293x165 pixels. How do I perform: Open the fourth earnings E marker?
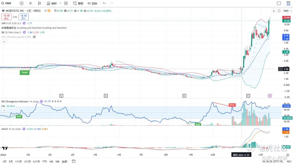(x=248, y=96)
